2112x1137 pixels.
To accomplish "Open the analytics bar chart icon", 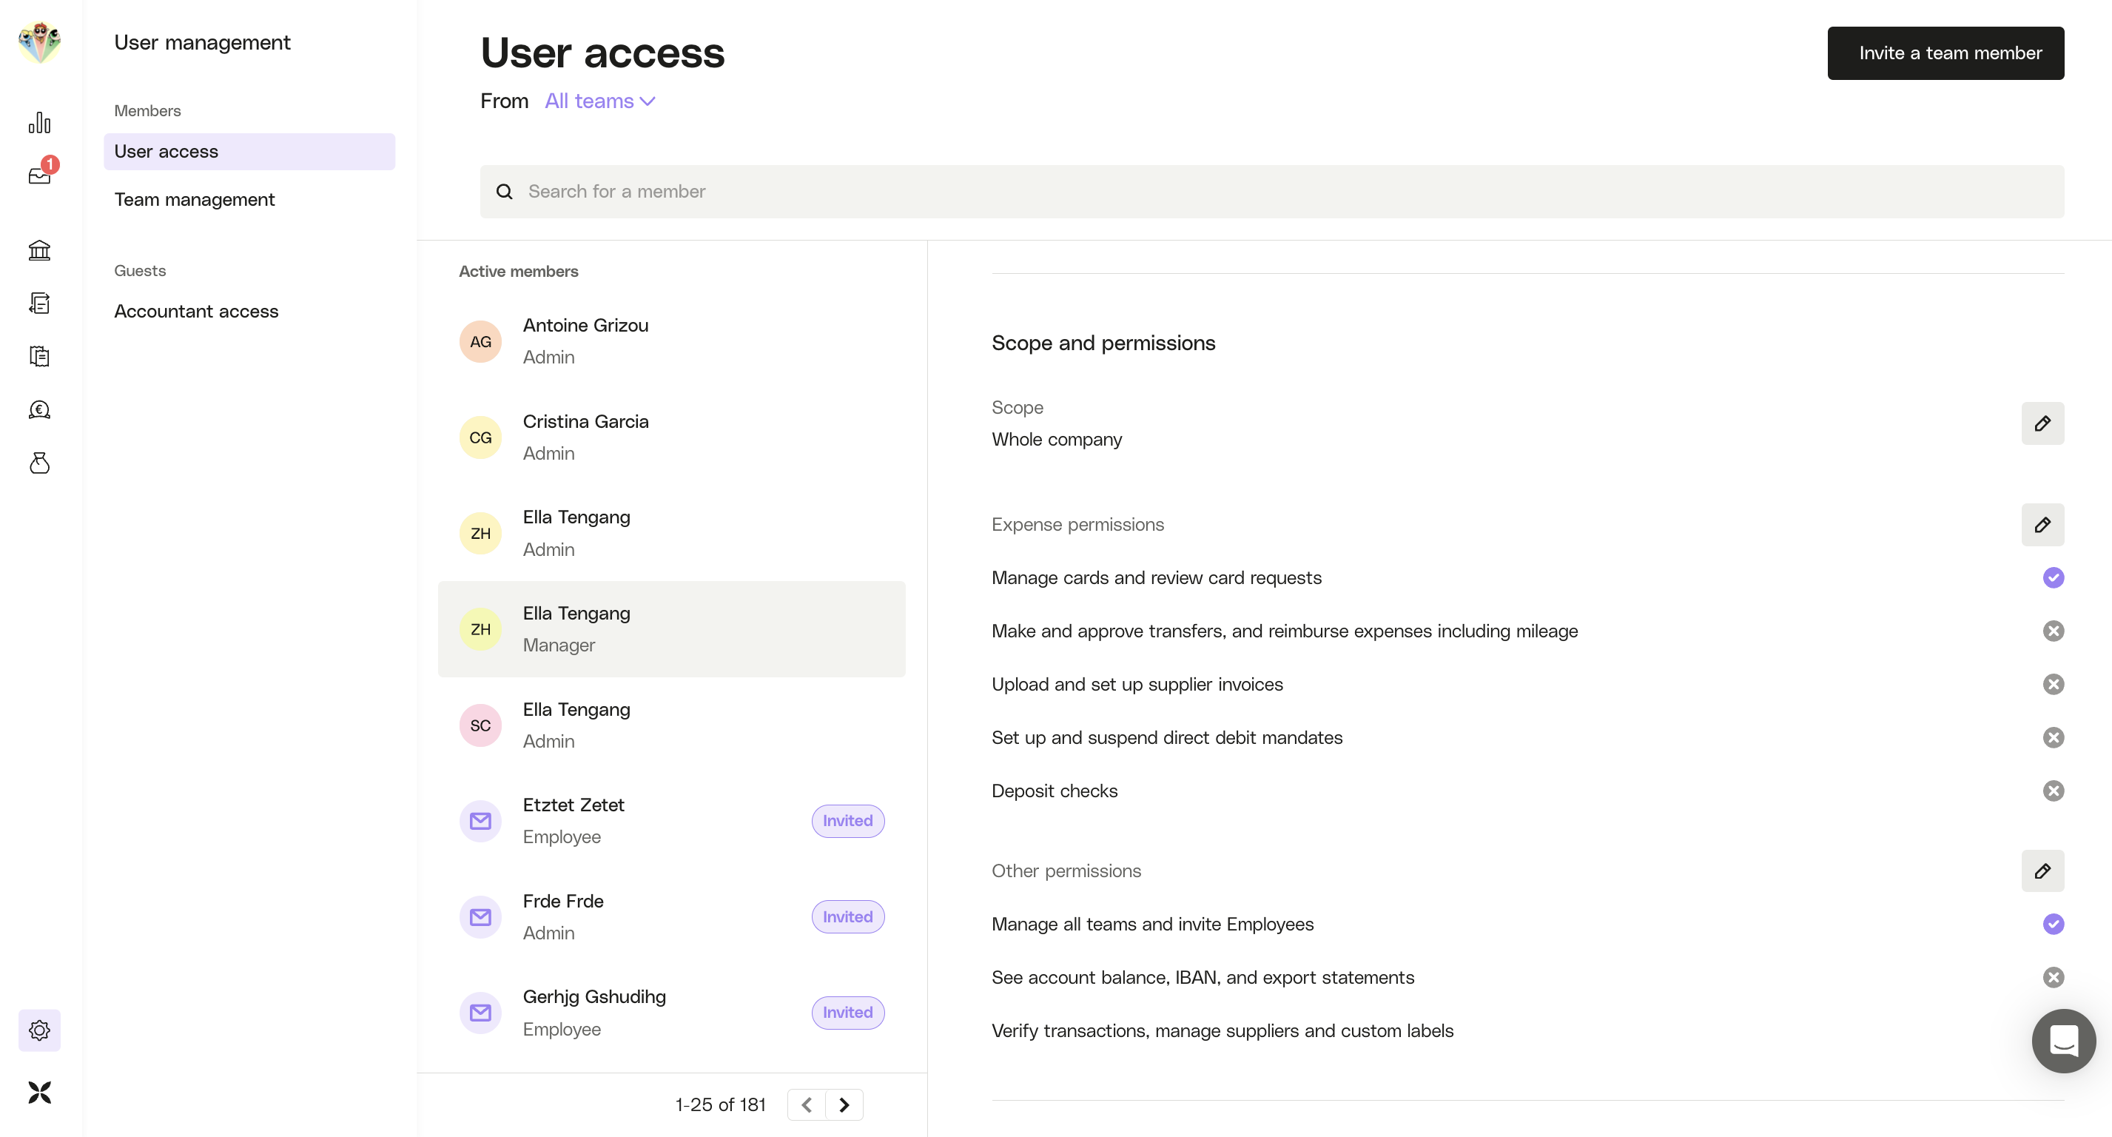I will pyautogui.click(x=39, y=122).
